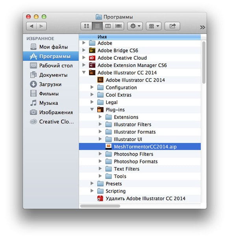Screen dimensions: 228x238
Task: Collapse the Plug-ins folder
Action: 92,109
